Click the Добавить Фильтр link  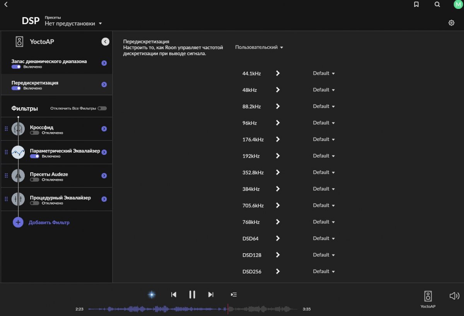pyautogui.click(x=49, y=223)
